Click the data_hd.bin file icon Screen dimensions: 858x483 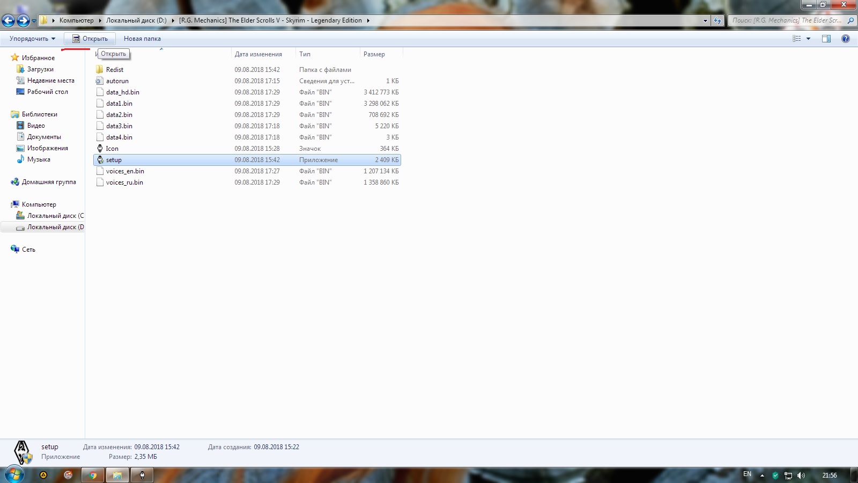click(100, 92)
